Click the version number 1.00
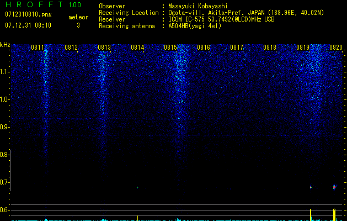Screen dimensions: 347x221 tap(74, 5)
